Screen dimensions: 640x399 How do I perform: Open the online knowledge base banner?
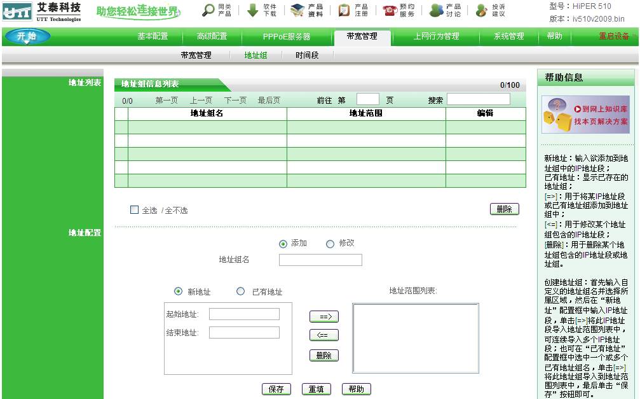click(x=585, y=115)
